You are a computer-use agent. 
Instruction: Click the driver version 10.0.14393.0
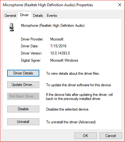pos(60,53)
